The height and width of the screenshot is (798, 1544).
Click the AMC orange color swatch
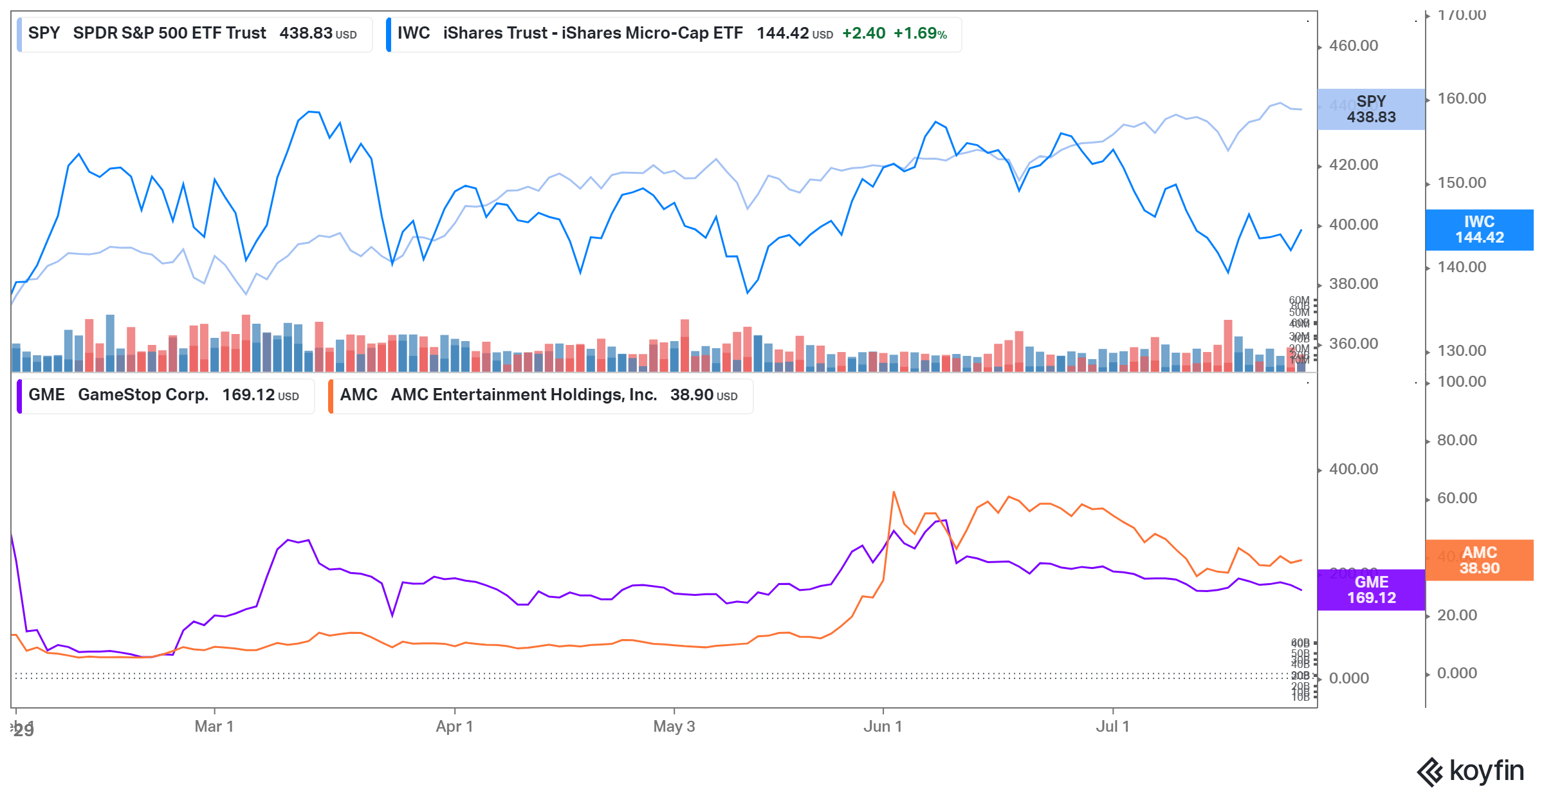(331, 396)
